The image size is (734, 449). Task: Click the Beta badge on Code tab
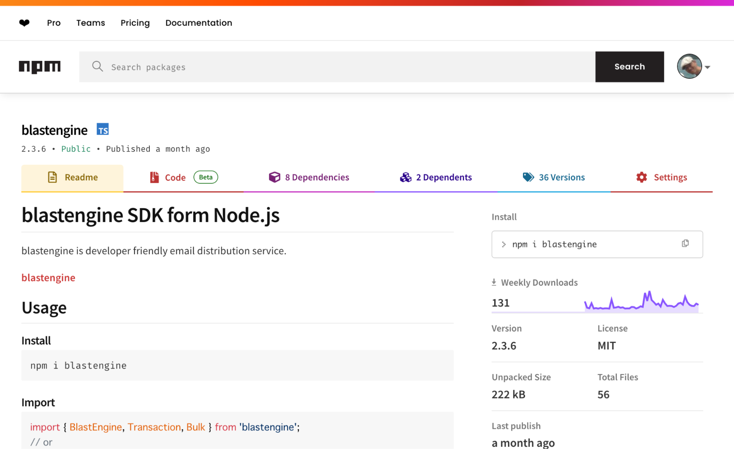(206, 177)
